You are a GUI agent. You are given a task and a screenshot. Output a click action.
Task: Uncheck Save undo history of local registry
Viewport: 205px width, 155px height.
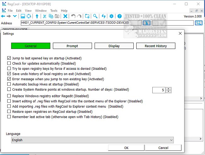pos(9,74)
